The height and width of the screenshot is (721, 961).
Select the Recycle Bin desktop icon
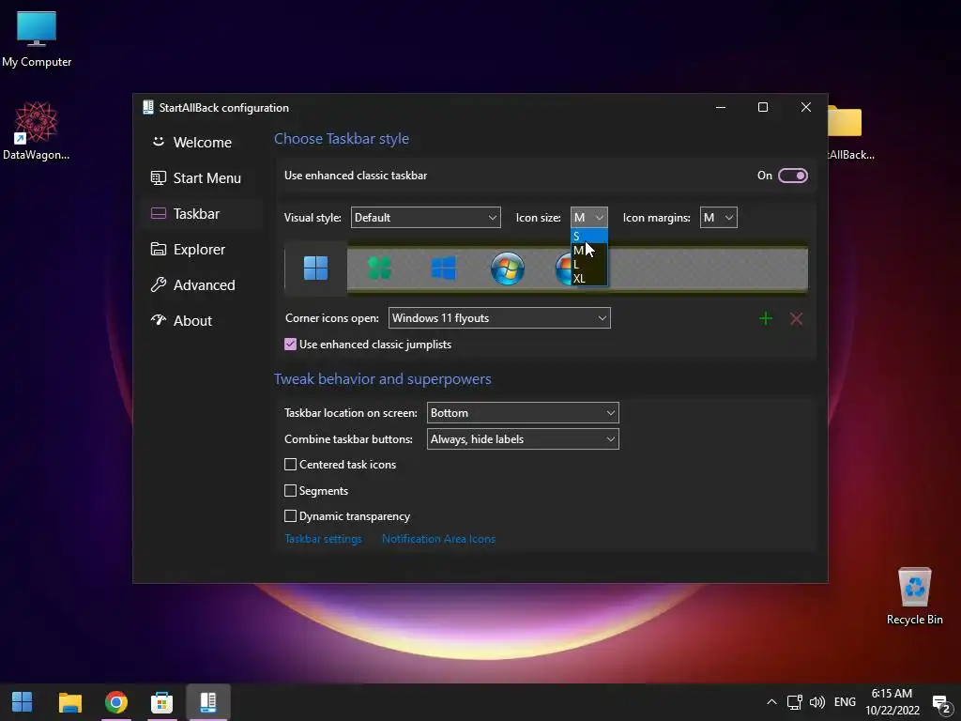point(914,596)
